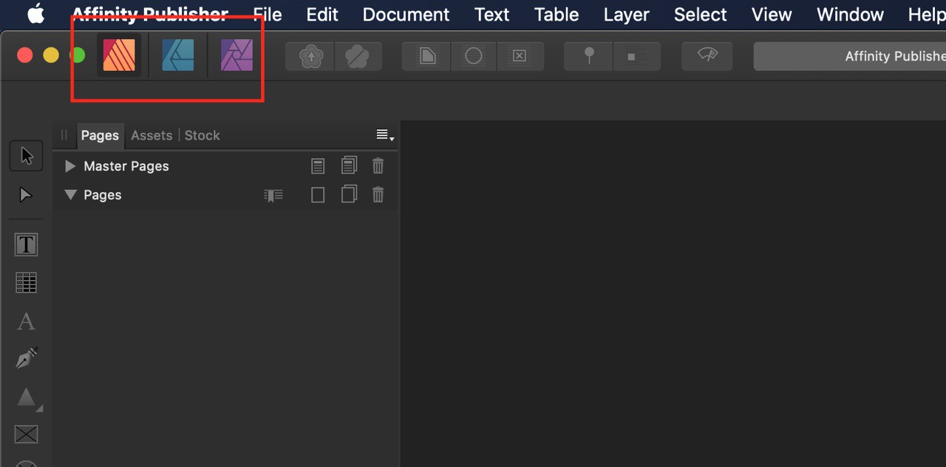The height and width of the screenshot is (467, 946).
Task: Click the Master Pages label
Action: (126, 166)
